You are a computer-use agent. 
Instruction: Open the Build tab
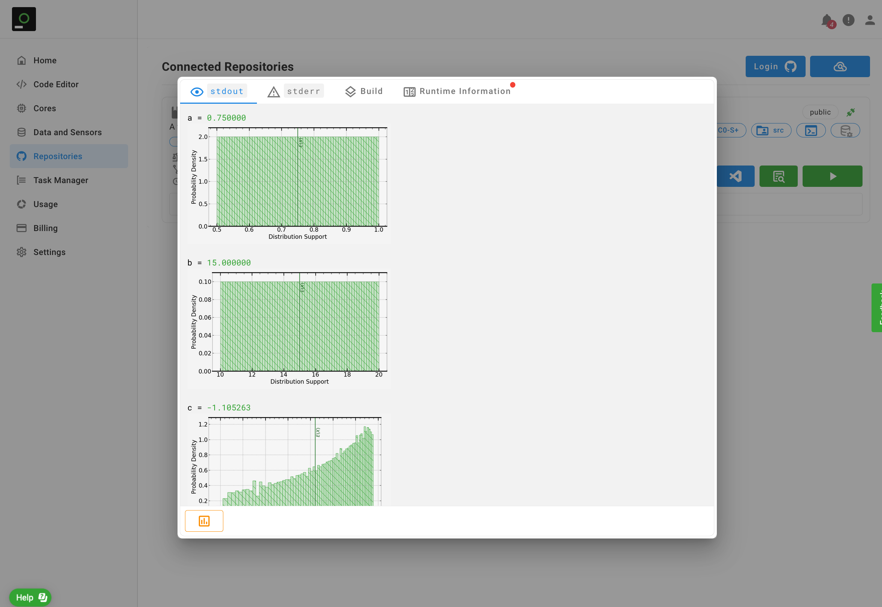click(x=364, y=91)
